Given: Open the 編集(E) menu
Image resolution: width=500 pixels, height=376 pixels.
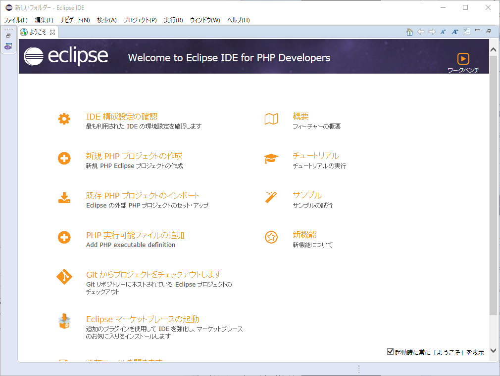Looking at the screenshot, I should point(44,20).
